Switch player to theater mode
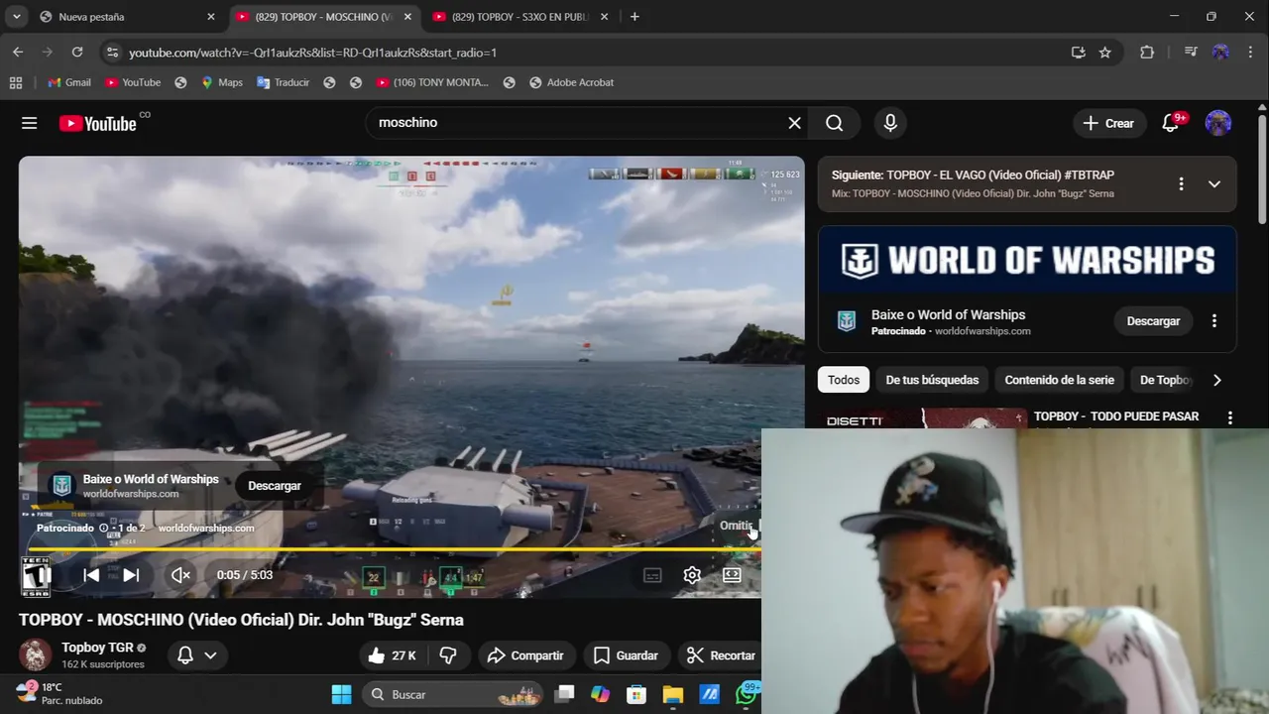Image resolution: width=1269 pixels, height=714 pixels. (x=732, y=575)
